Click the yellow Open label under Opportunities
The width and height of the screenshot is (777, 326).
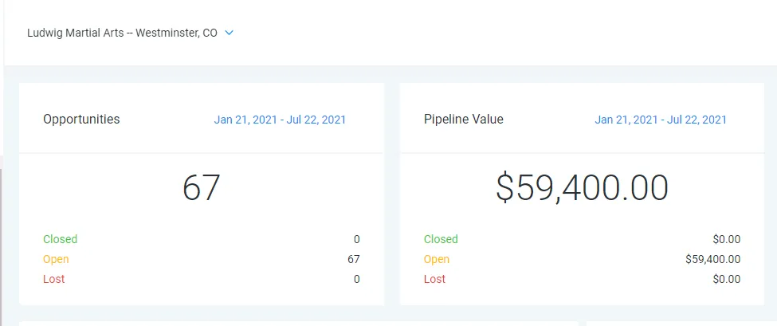coord(56,259)
